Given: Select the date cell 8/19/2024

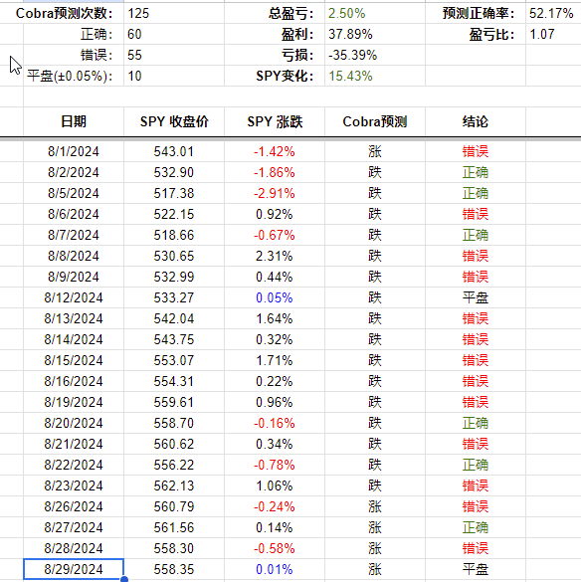Looking at the screenshot, I should [x=74, y=402].
